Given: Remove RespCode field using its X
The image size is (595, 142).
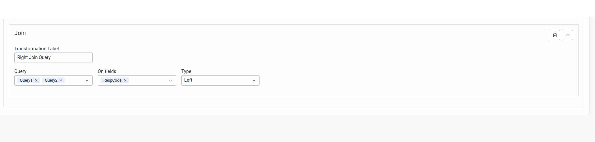Looking at the screenshot, I should click(125, 80).
